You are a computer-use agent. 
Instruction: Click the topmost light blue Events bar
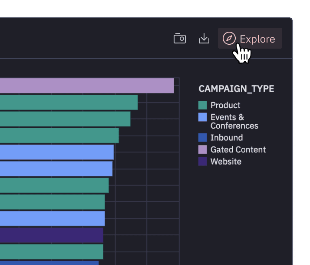(x=56, y=152)
